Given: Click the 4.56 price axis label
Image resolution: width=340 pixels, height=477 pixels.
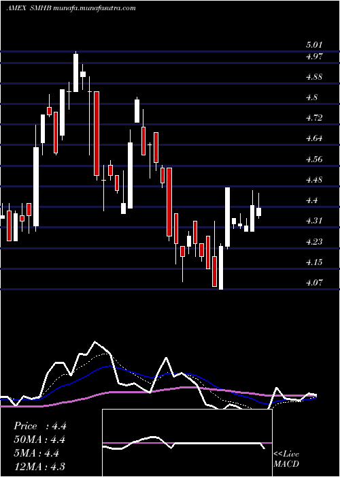Looking at the screenshot, I should (x=314, y=159).
